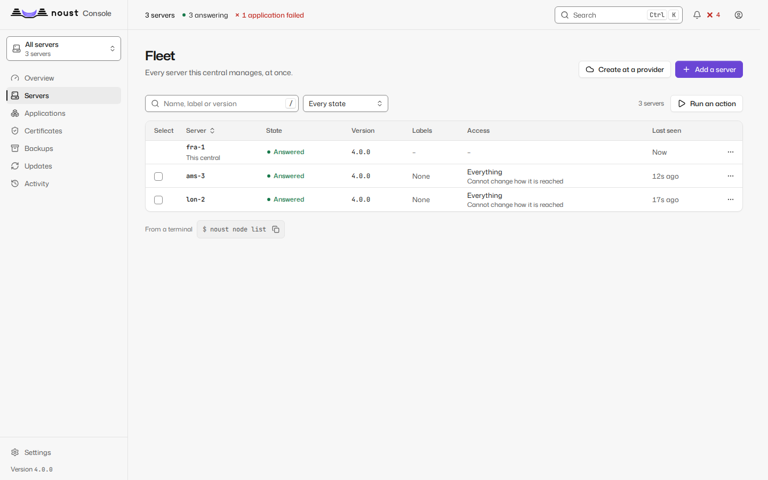Screen dimensions: 768x480
Task: Open the All servers scope dropdown
Action: click(x=63, y=49)
